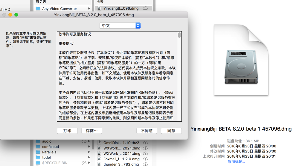Click the WXWork_...2021.dmg file icon
This screenshot has height=166, width=302.
click(x=99, y=148)
